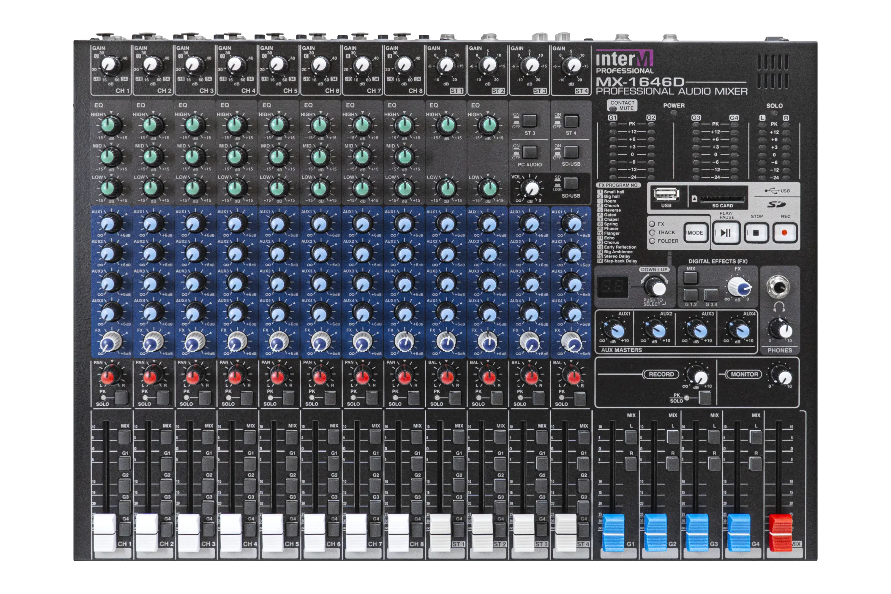891x594 pixels.
Task: Click the CH 6 G2 assign button
Action: (334, 486)
